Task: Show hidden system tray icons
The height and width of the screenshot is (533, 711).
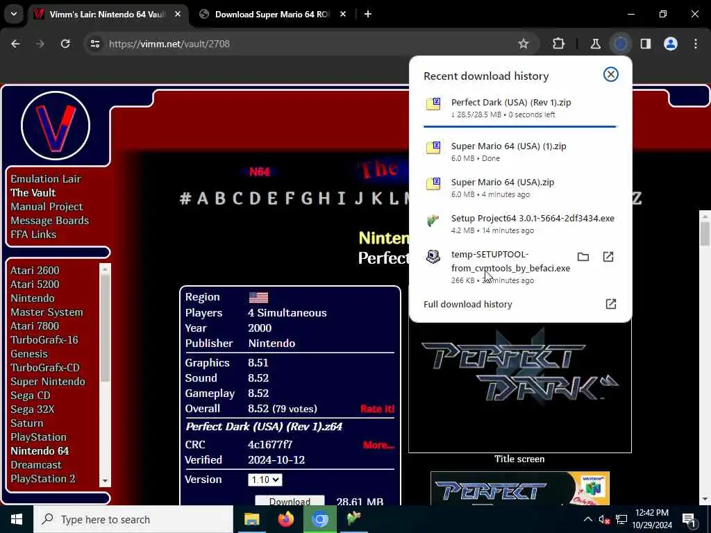Action: 587,519
